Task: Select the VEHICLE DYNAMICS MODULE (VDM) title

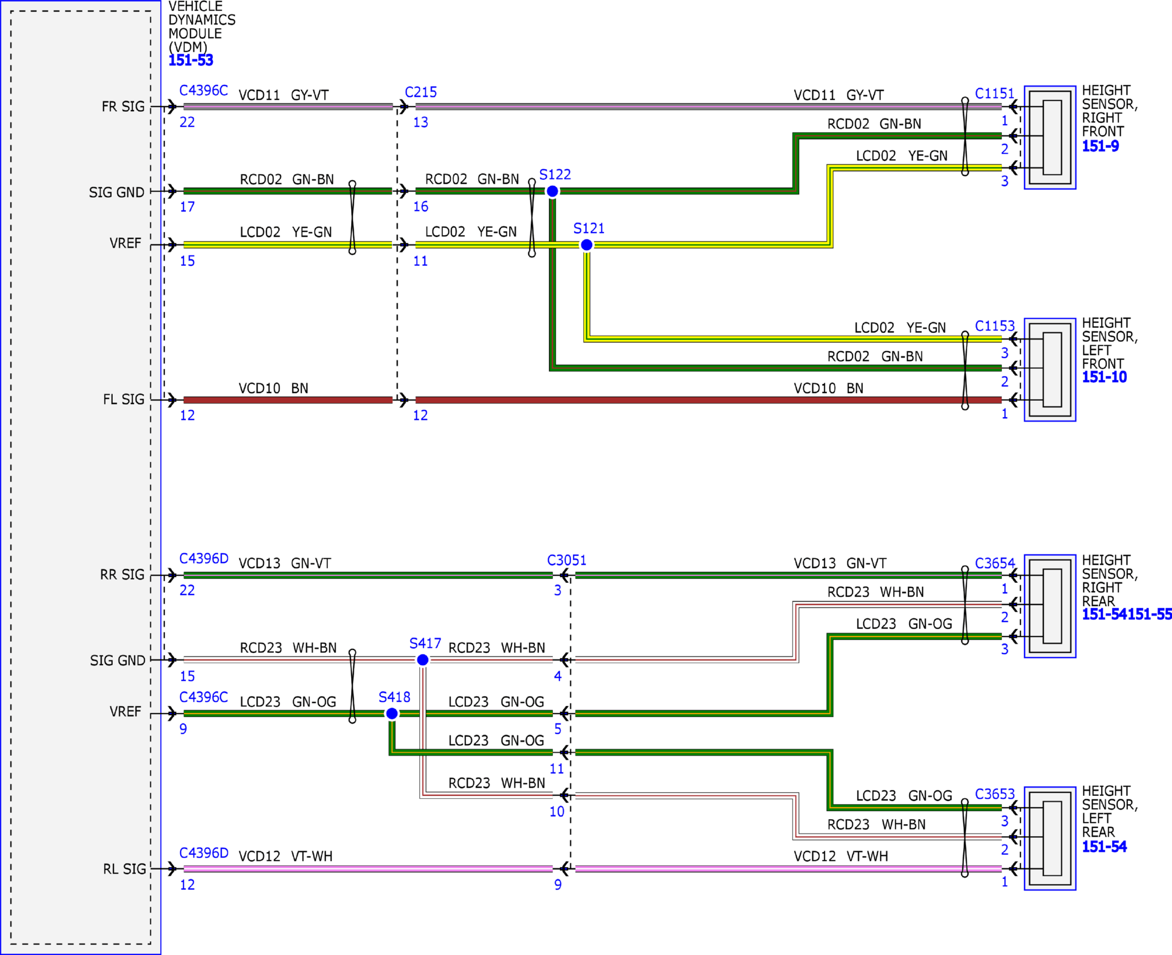Action: (x=202, y=27)
